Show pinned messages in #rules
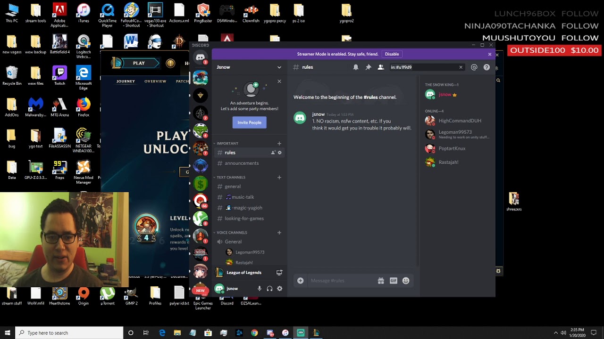The height and width of the screenshot is (339, 604). (369, 67)
